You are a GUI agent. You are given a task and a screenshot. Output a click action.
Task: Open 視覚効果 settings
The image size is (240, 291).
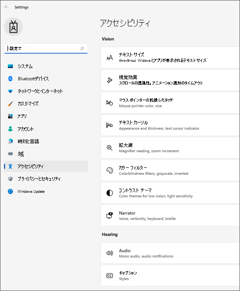point(170,80)
